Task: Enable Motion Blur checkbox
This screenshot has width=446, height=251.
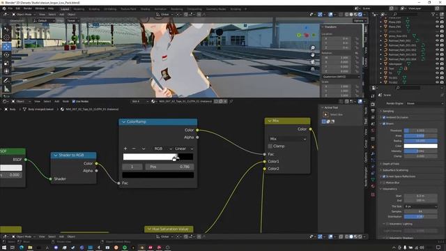Action: (384, 183)
